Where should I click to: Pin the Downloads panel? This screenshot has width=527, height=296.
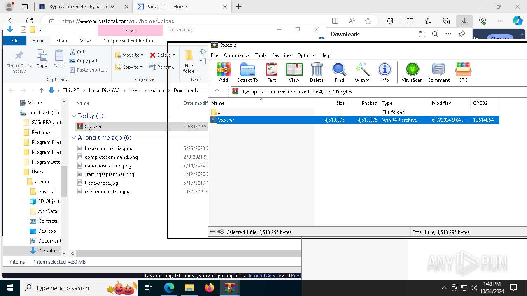(462, 34)
